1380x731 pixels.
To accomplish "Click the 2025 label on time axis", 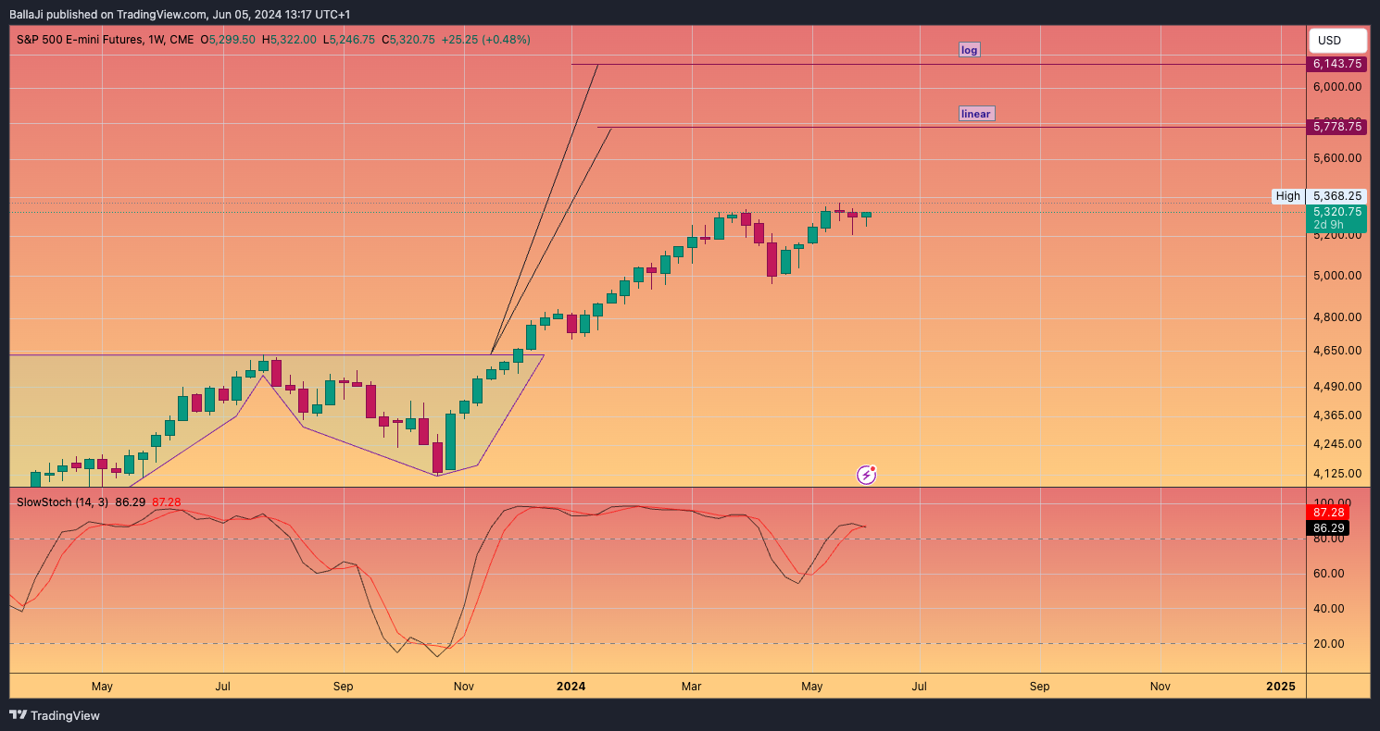I will coord(1281,687).
